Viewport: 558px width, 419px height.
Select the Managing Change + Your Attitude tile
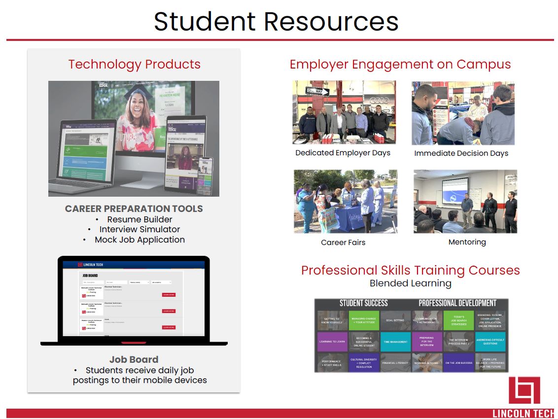point(363,320)
